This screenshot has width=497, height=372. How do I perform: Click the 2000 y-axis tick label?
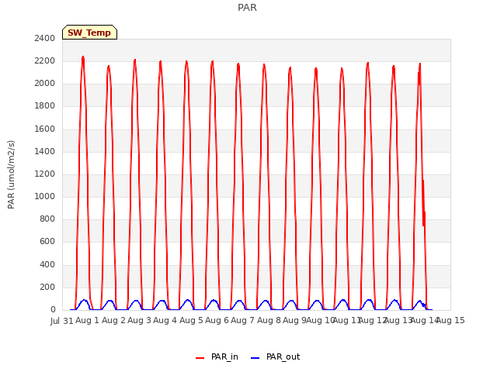pos(45,84)
